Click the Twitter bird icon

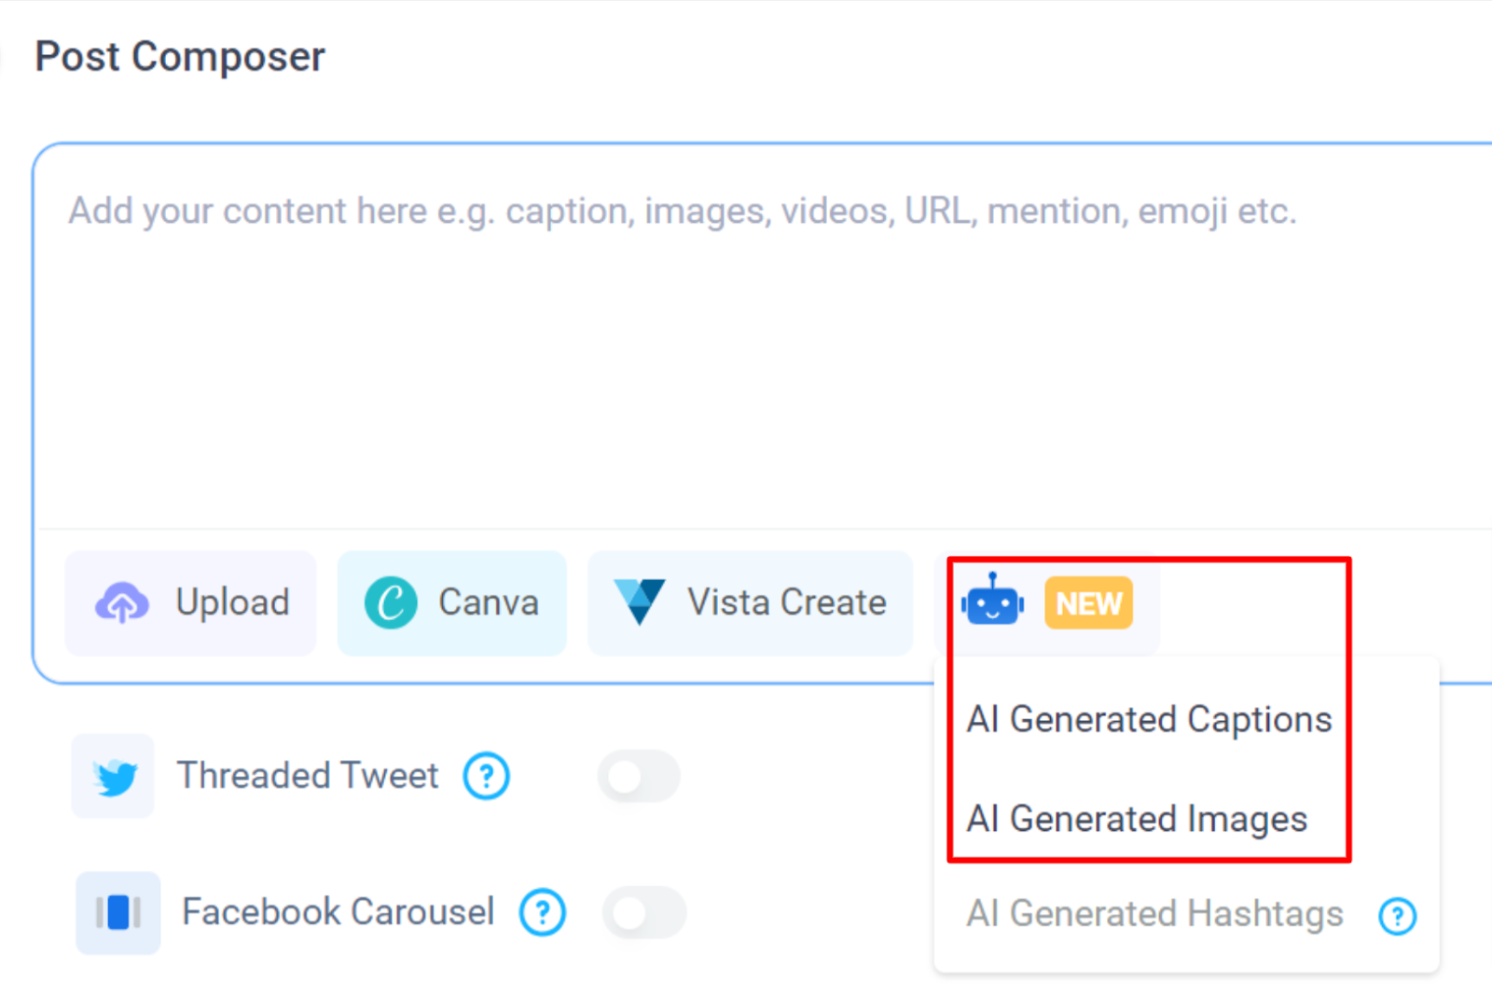115,776
